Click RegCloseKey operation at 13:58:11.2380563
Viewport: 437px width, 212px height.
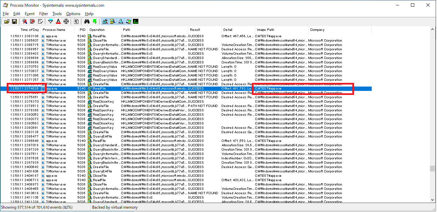(103, 123)
